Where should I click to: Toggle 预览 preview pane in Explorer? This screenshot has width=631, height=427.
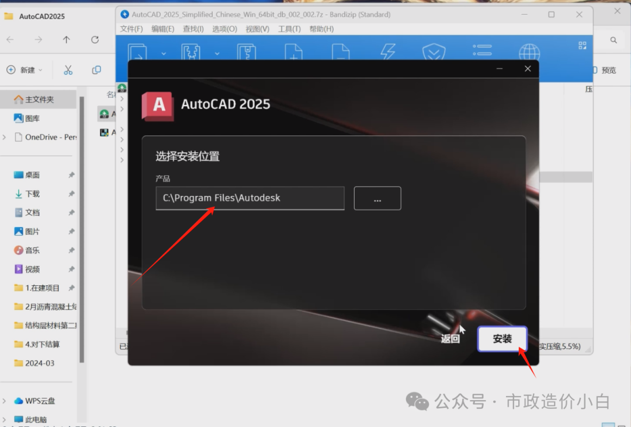pos(605,70)
